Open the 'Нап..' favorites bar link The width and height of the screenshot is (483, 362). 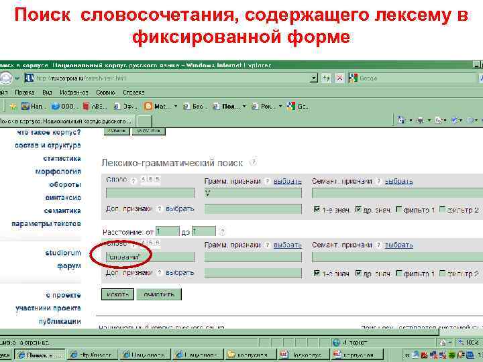34,107
